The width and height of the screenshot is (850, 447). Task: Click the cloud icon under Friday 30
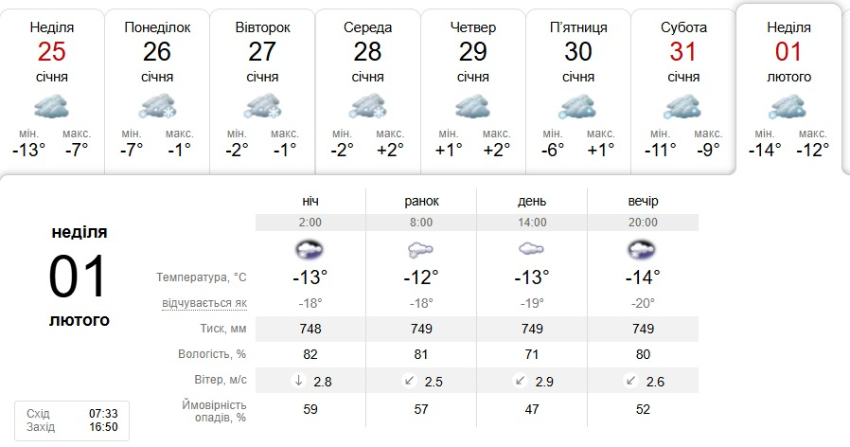tap(578, 106)
